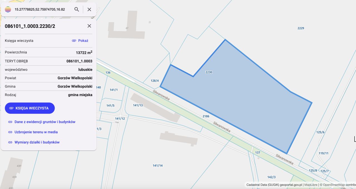Click the chain icon beside Uzbrojenie terenu

coord(10,132)
